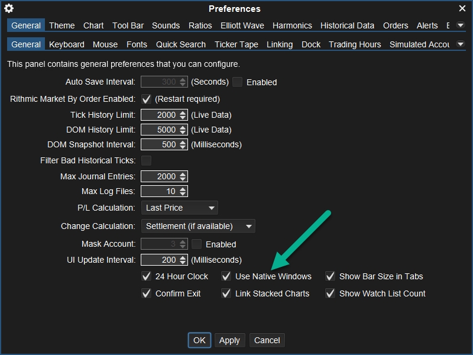Decrease Max Log Files value
This screenshot has width=473, height=355.
coord(183,193)
